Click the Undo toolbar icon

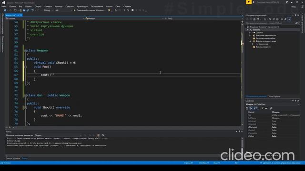(32, 10)
